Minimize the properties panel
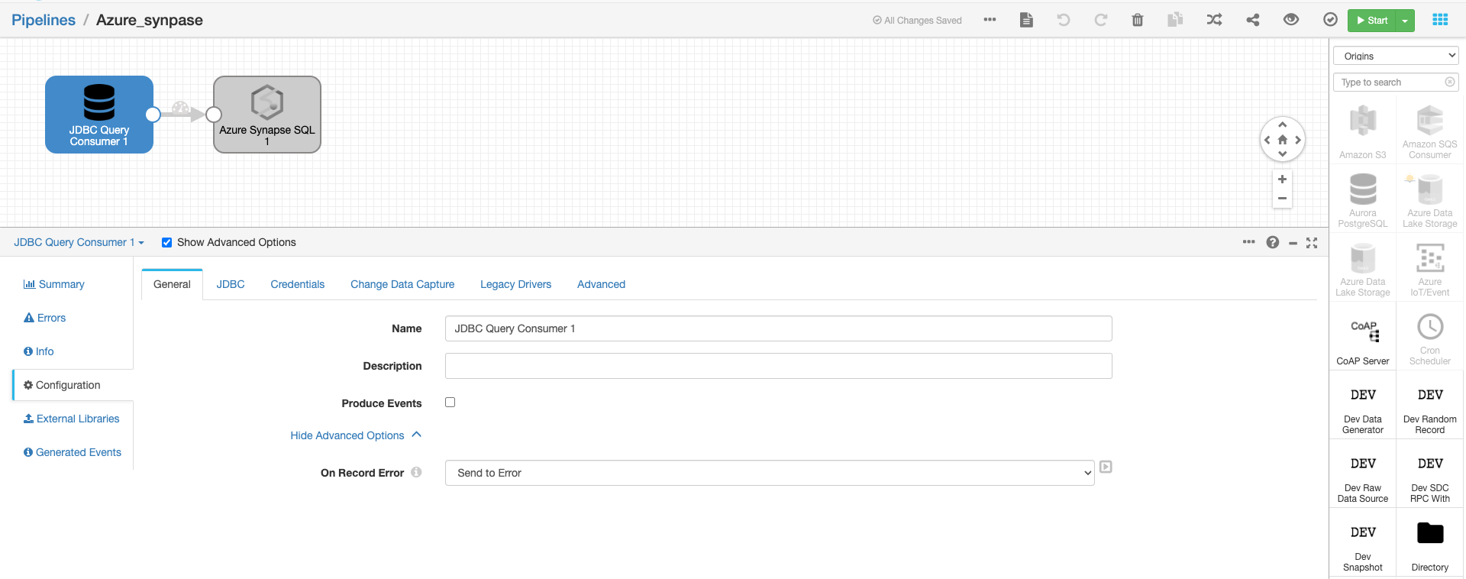Screen dimensions: 1466x579 [1293, 243]
